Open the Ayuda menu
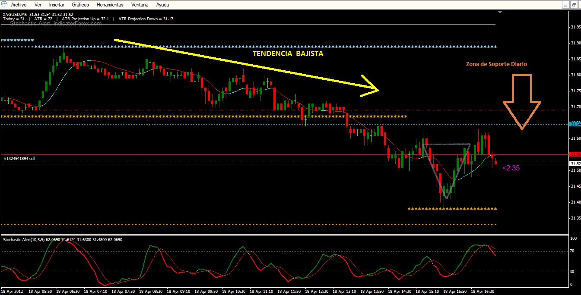 pos(162,5)
